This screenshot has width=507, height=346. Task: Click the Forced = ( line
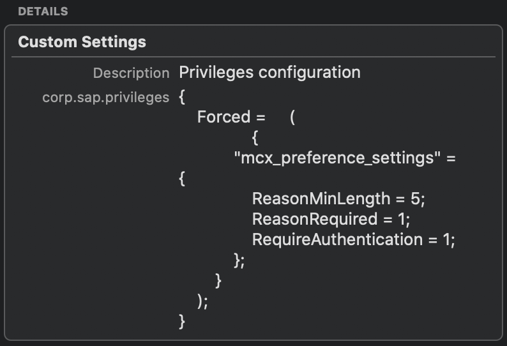[246, 117]
